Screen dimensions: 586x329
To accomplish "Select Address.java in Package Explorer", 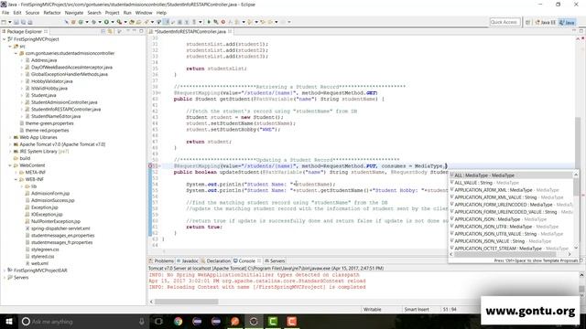I will point(44,60).
